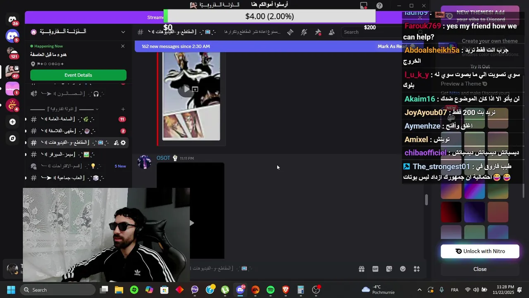
Task: Open the forum channel with 5 New
Action: pyautogui.click(x=78, y=166)
